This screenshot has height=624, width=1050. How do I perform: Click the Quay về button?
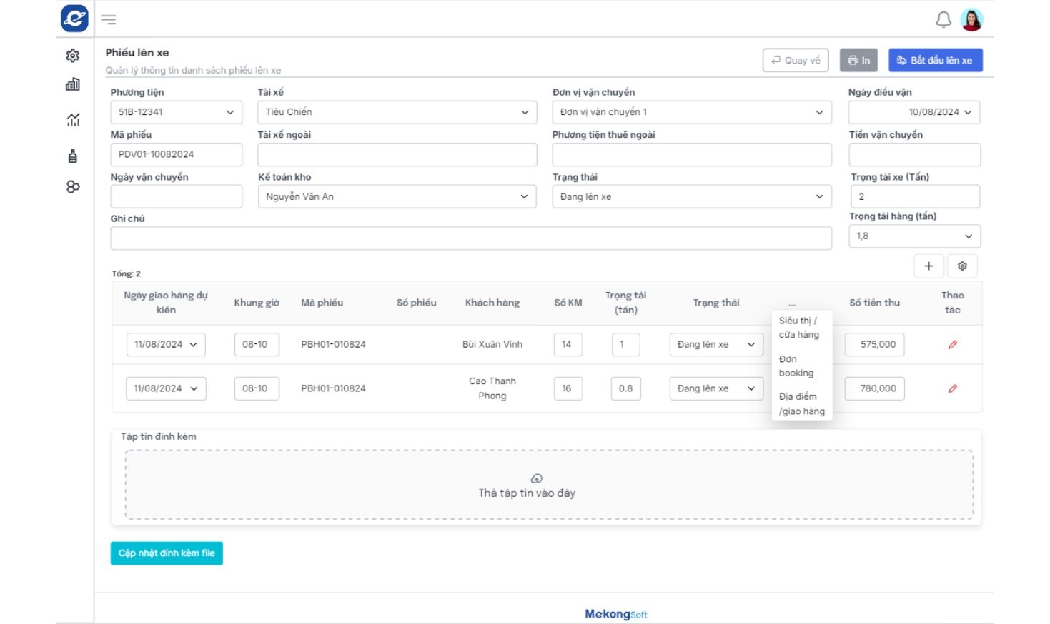pos(796,61)
